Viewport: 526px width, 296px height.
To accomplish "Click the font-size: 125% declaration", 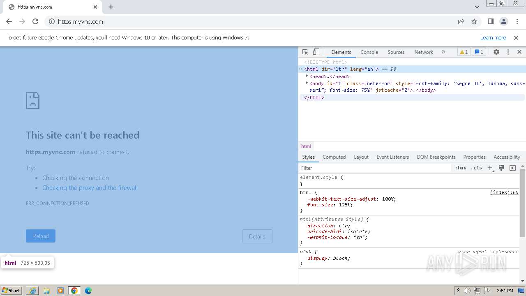I will 330,205.
